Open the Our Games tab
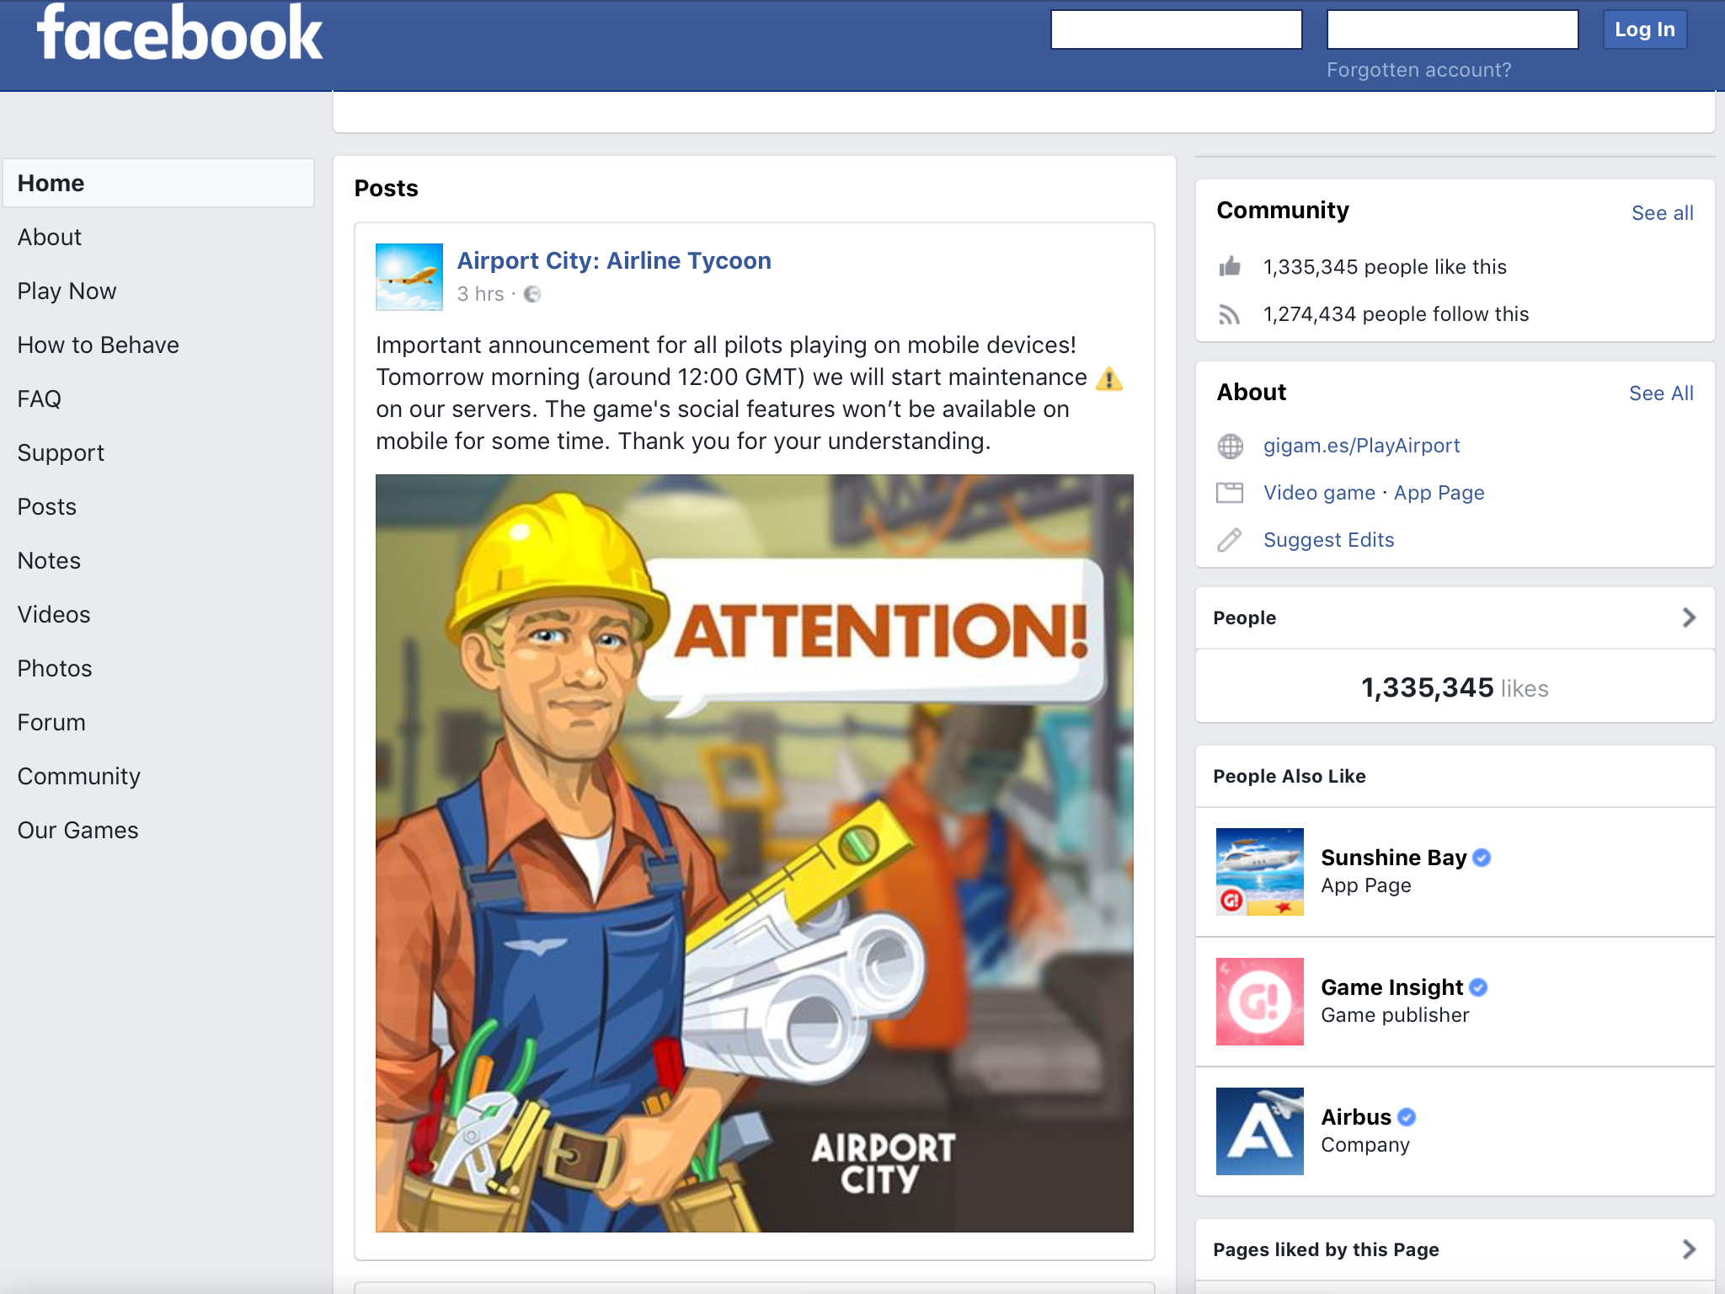 77,830
